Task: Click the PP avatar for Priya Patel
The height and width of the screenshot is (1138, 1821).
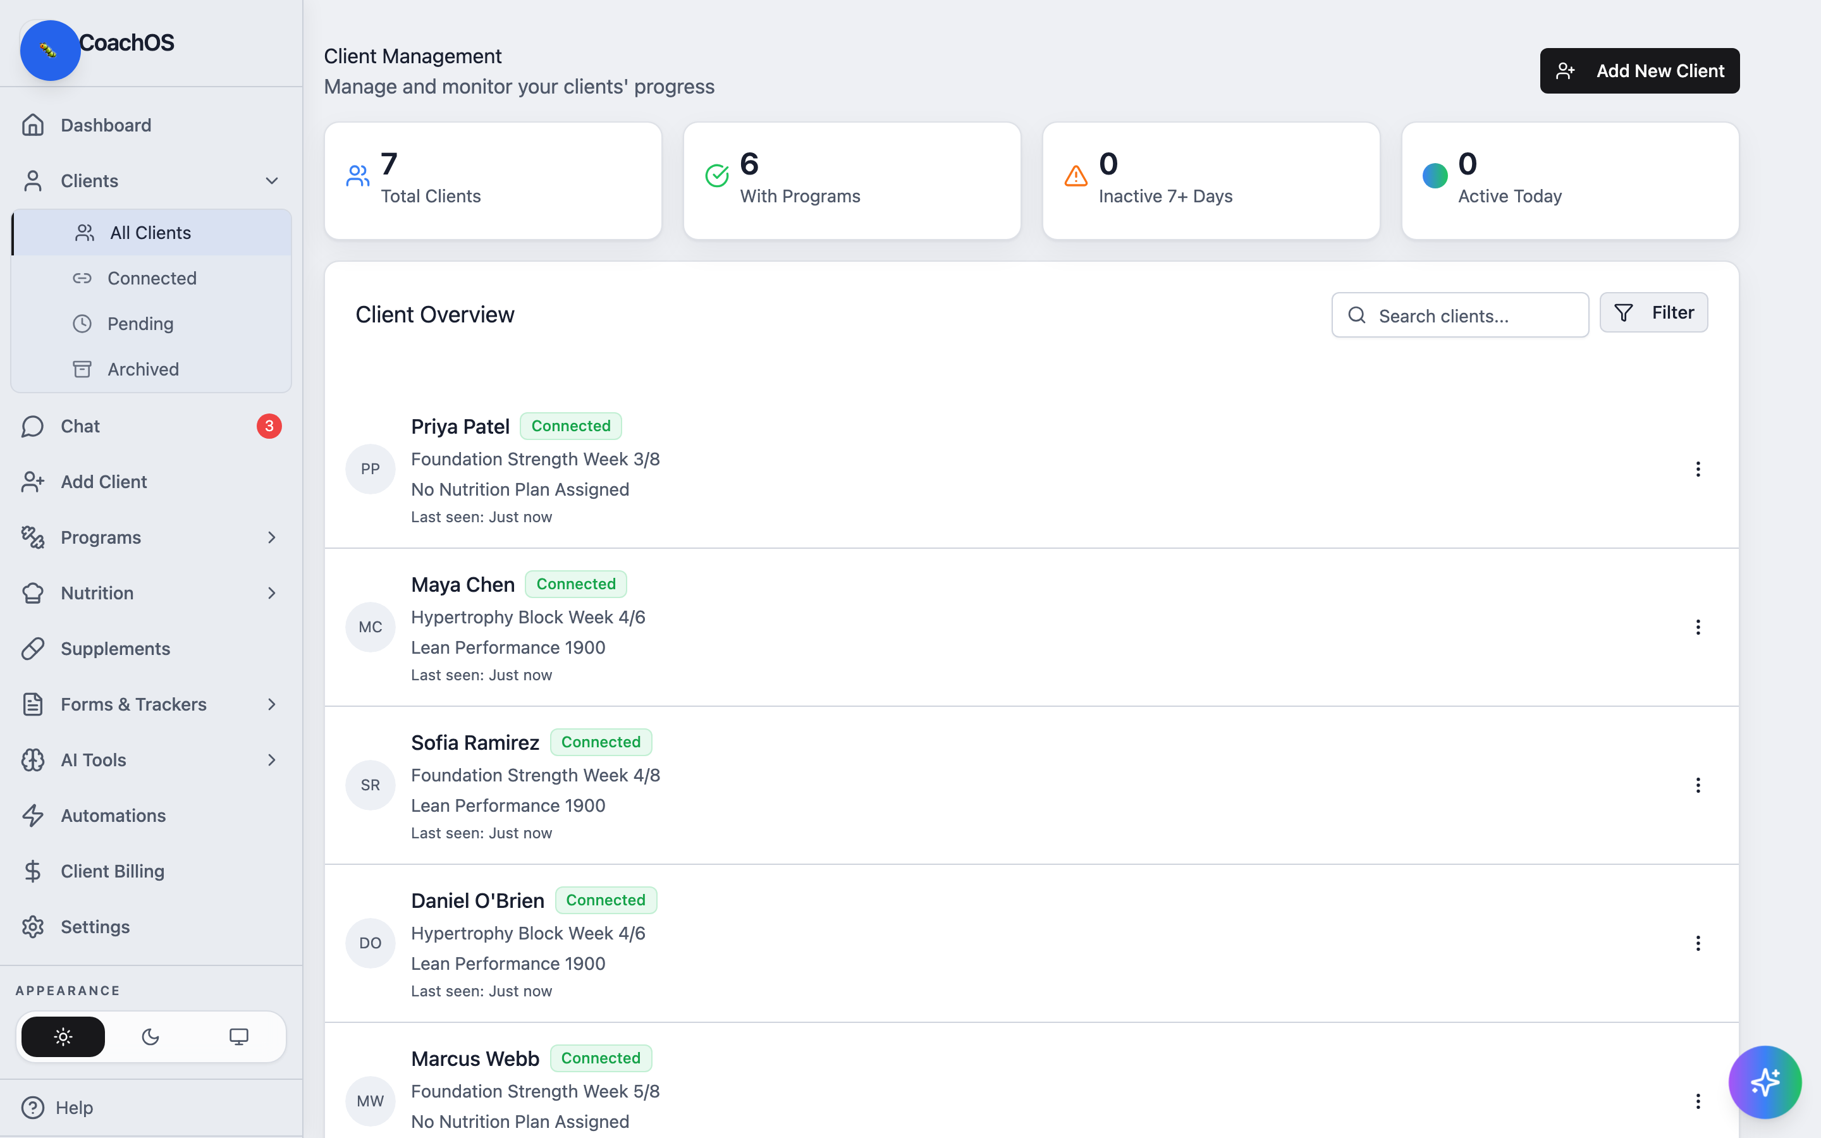Action: pos(371,469)
